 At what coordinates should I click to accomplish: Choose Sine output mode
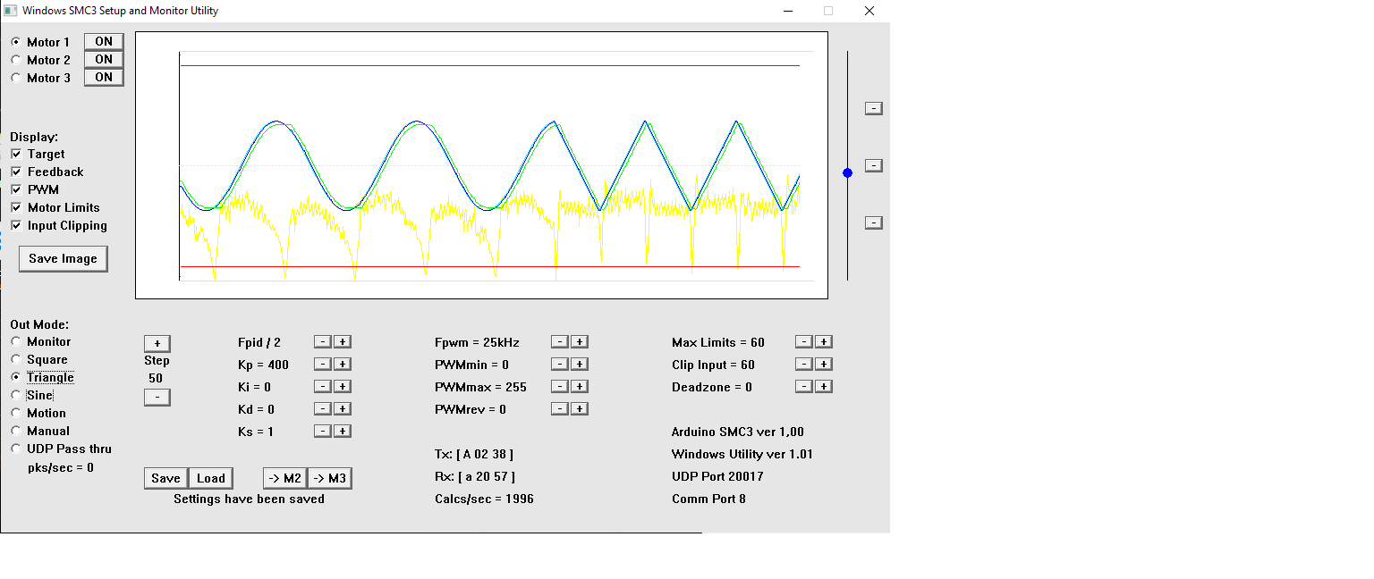tap(16, 395)
